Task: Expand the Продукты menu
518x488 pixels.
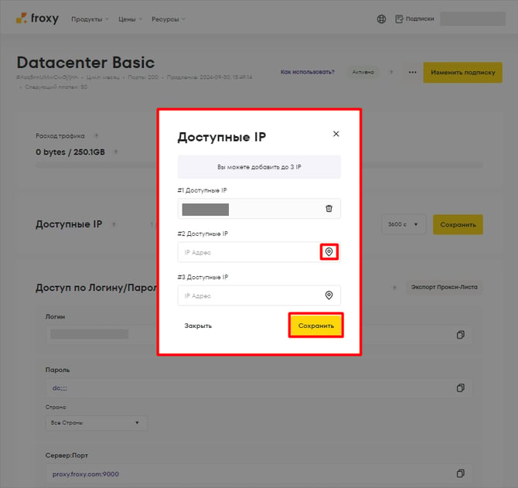Action: [90, 19]
